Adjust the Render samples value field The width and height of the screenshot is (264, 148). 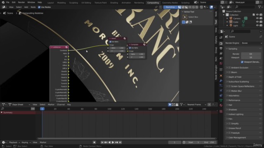pyautogui.click(x=251, y=54)
